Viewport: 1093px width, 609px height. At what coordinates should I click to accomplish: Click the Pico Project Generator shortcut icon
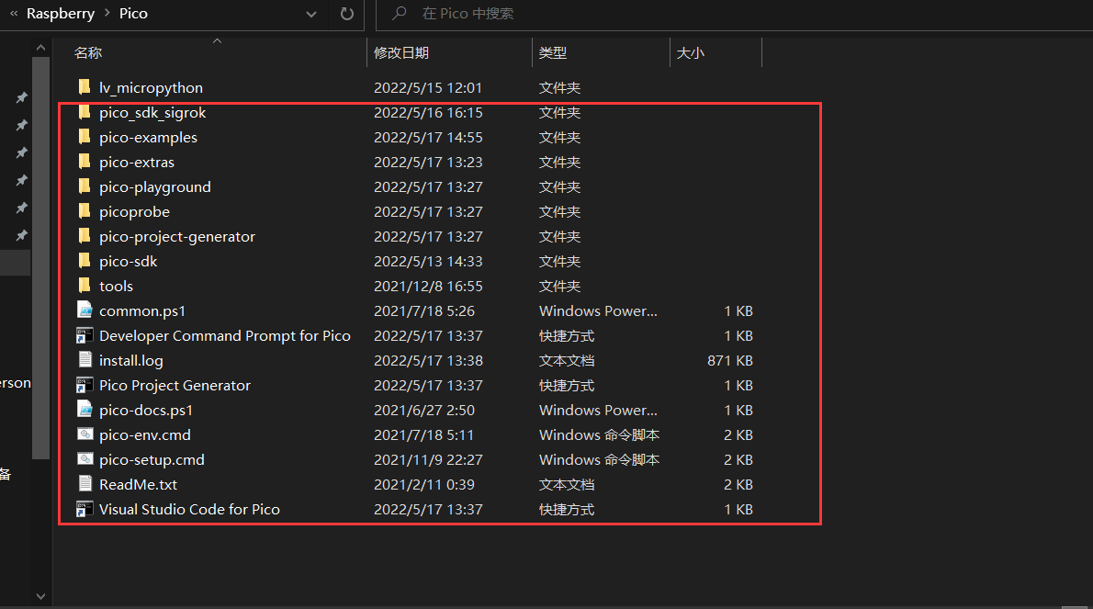pos(85,385)
